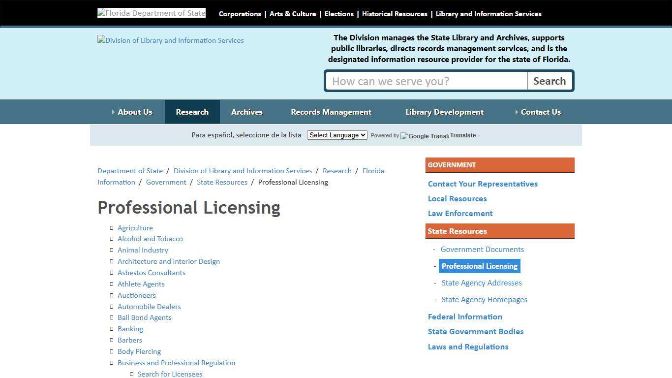This screenshot has height=378, width=672.
Task: Open Laws and Regulations in the sidebar
Action: tap(468, 346)
